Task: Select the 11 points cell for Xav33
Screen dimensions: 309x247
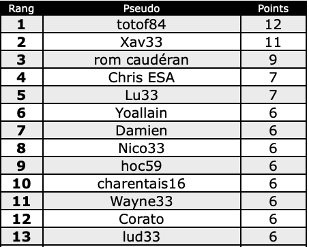Action: click(274, 42)
